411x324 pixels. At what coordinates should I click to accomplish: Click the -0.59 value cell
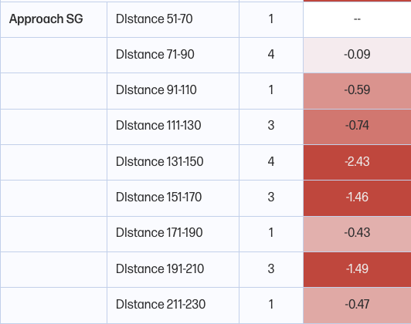(x=357, y=91)
